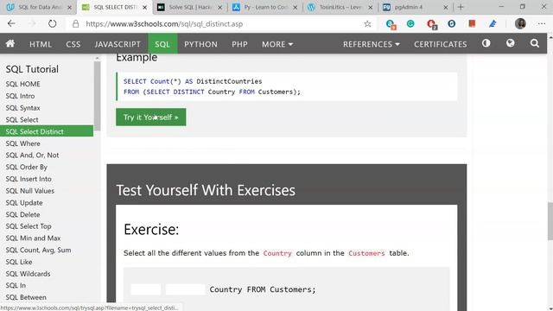Expand the MORE dropdown menu
553x311 pixels.
tap(277, 44)
